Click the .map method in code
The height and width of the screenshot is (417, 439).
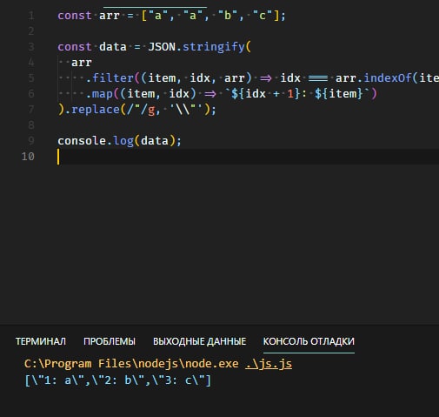tap(99, 94)
